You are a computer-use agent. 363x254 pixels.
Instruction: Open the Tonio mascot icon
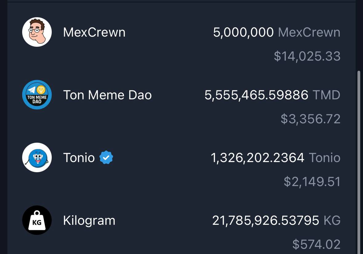pyautogui.click(x=37, y=157)
